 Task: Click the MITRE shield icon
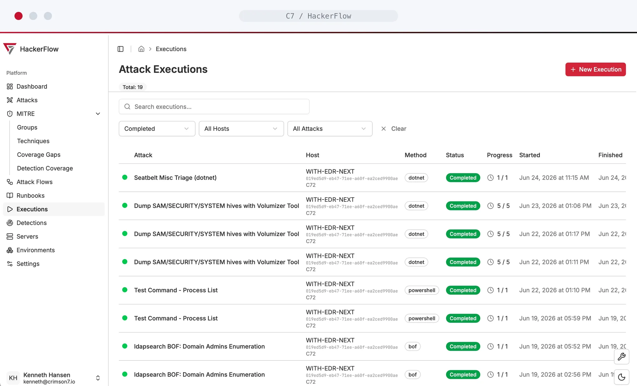coord(10,114)
